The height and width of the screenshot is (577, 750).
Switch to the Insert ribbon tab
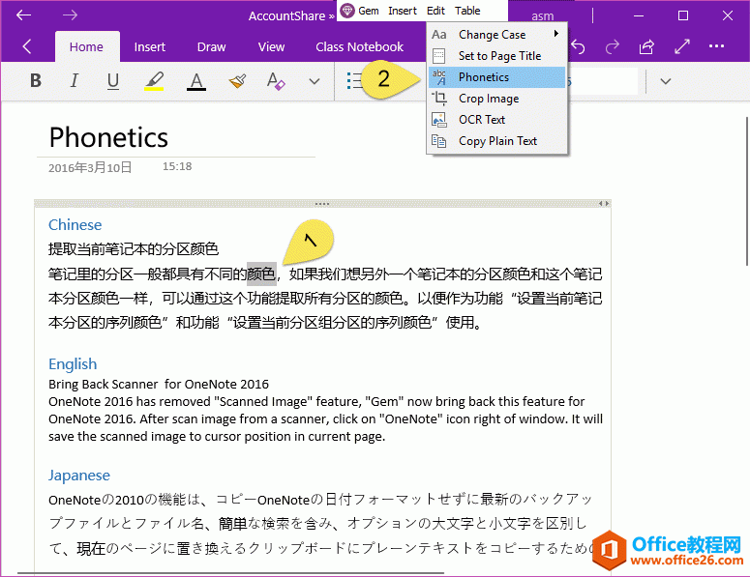point(150,46)
